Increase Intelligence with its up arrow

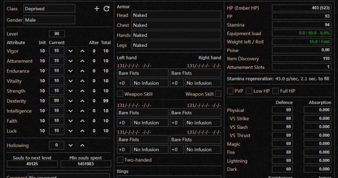point(82,111)
